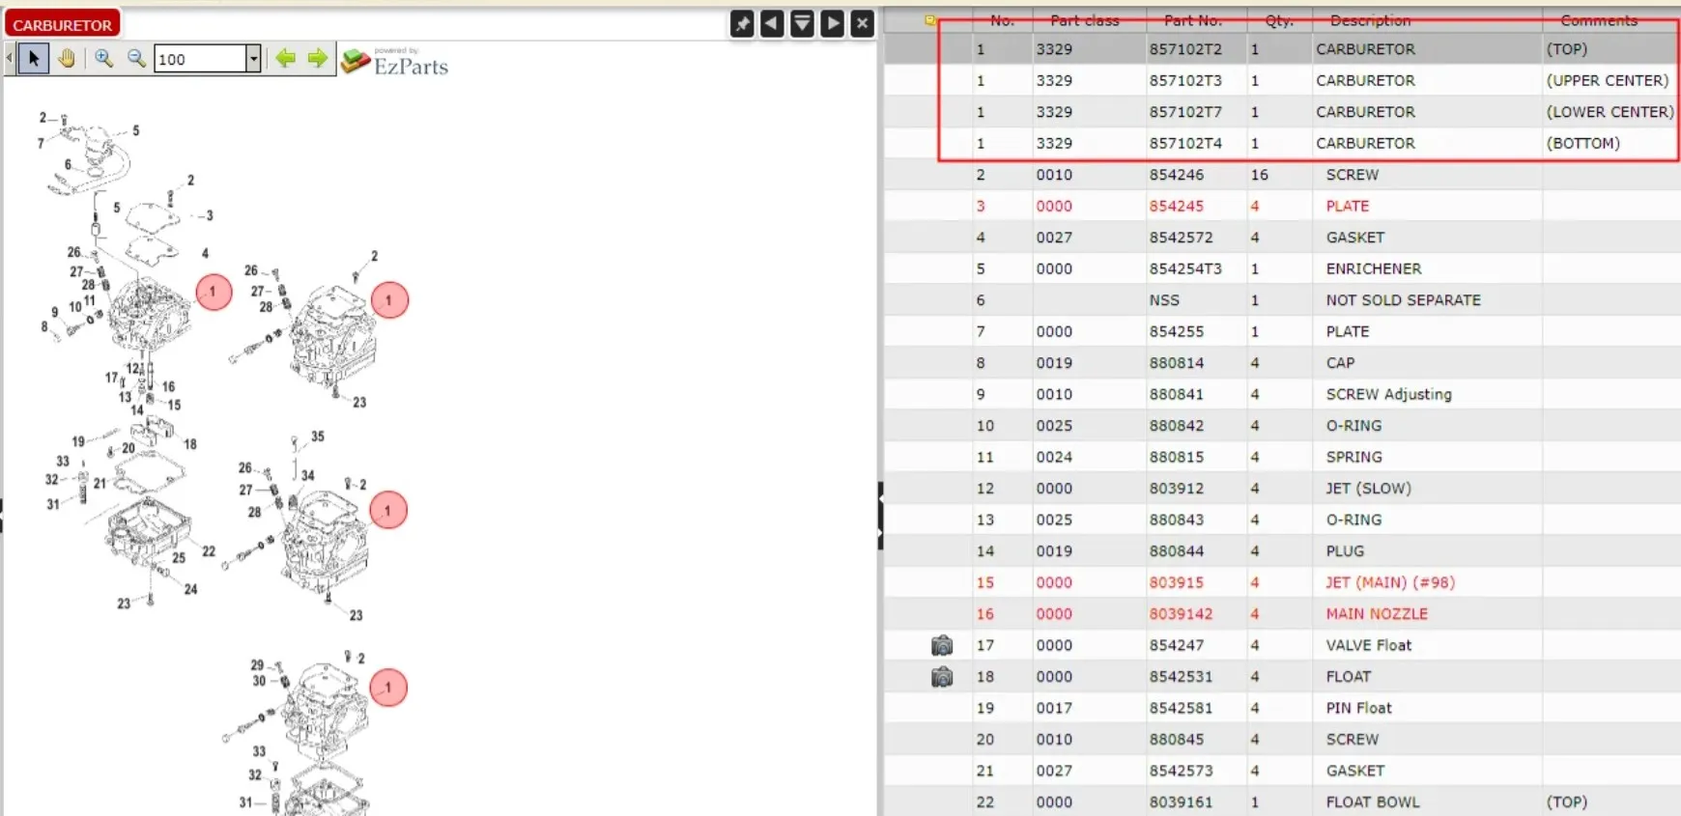
Task: Select part number 8039161
Action: click(1181, 802)
